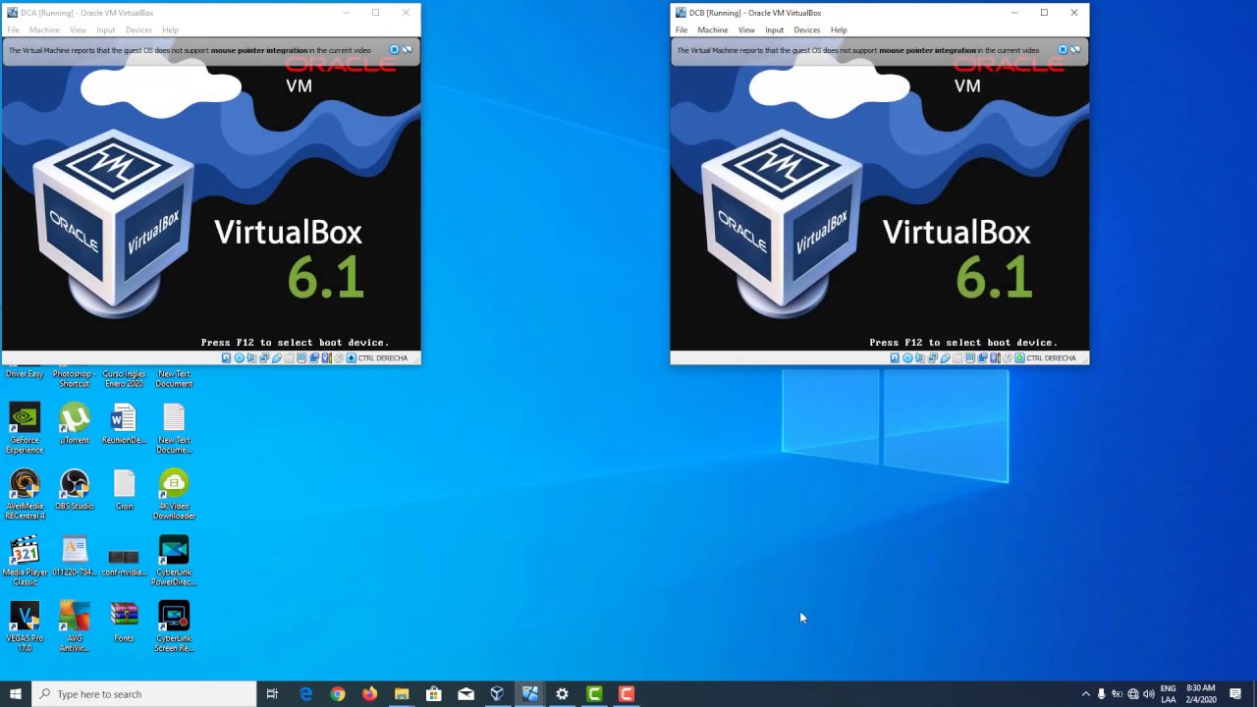Open File Explorer from the taskbar
Image resolution: width=1257 pixels, height=707 pixels.
click(402, 694)
